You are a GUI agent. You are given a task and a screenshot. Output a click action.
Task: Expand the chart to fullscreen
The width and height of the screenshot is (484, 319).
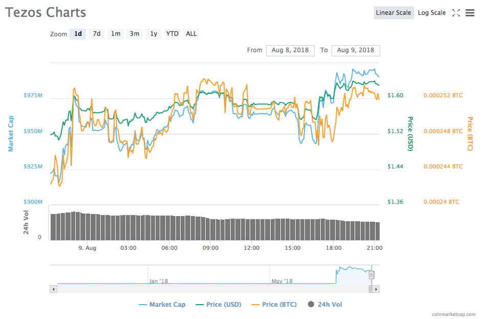click(456, 13)
